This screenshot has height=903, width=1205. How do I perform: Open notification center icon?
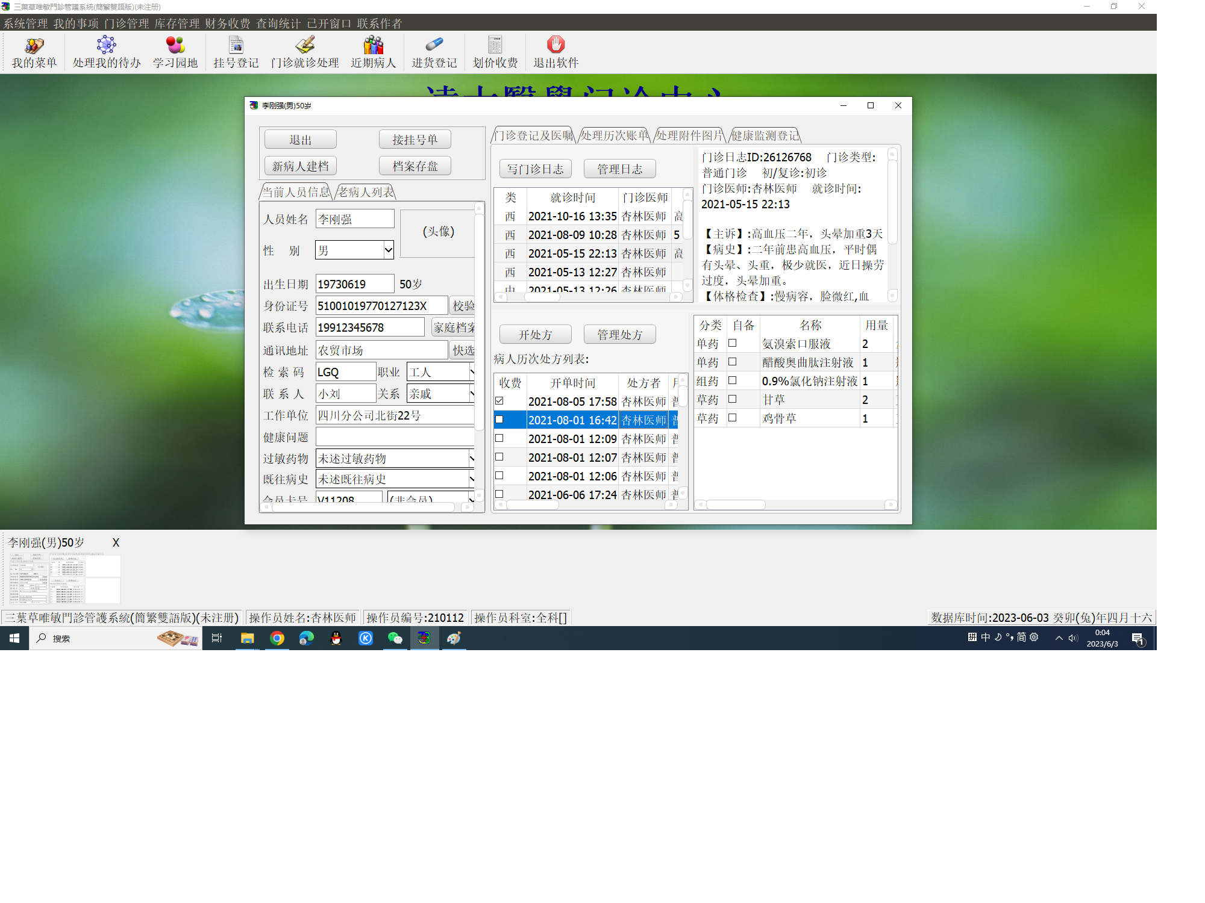pos(1138,639)
